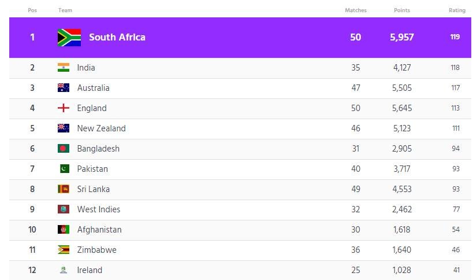The image size is (473, 280).
Task: Click the Rating column header
Action: point(457,10)
